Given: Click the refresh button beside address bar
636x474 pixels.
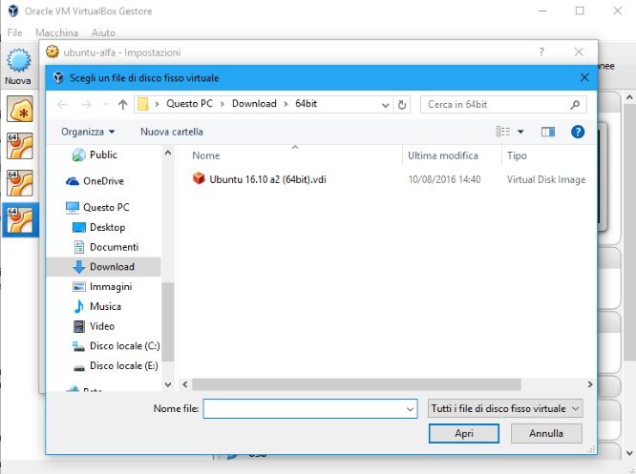Looking at the screenshot, I should pos(402,104).
